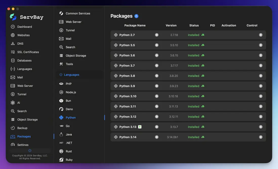Refresh the Packages list
This screenshot has width=278, height=169.
136,16
